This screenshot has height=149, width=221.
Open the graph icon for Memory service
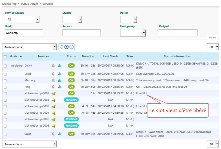[x=60, y=80]
